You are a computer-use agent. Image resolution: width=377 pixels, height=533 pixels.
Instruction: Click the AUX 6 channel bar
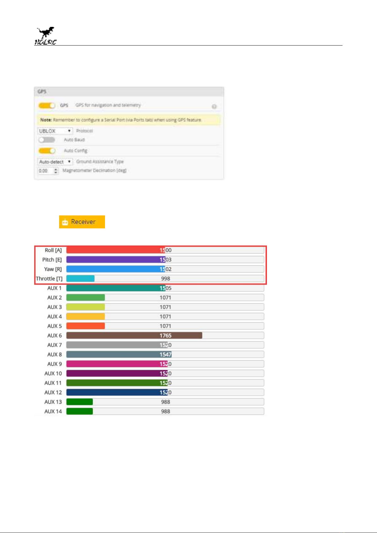click(165, 336)
